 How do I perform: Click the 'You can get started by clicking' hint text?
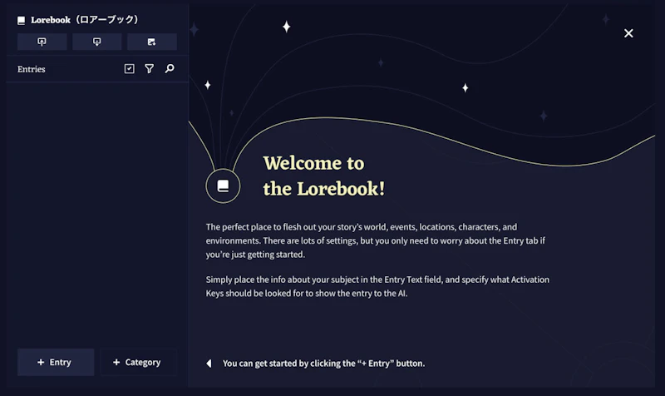click(323, 364)
